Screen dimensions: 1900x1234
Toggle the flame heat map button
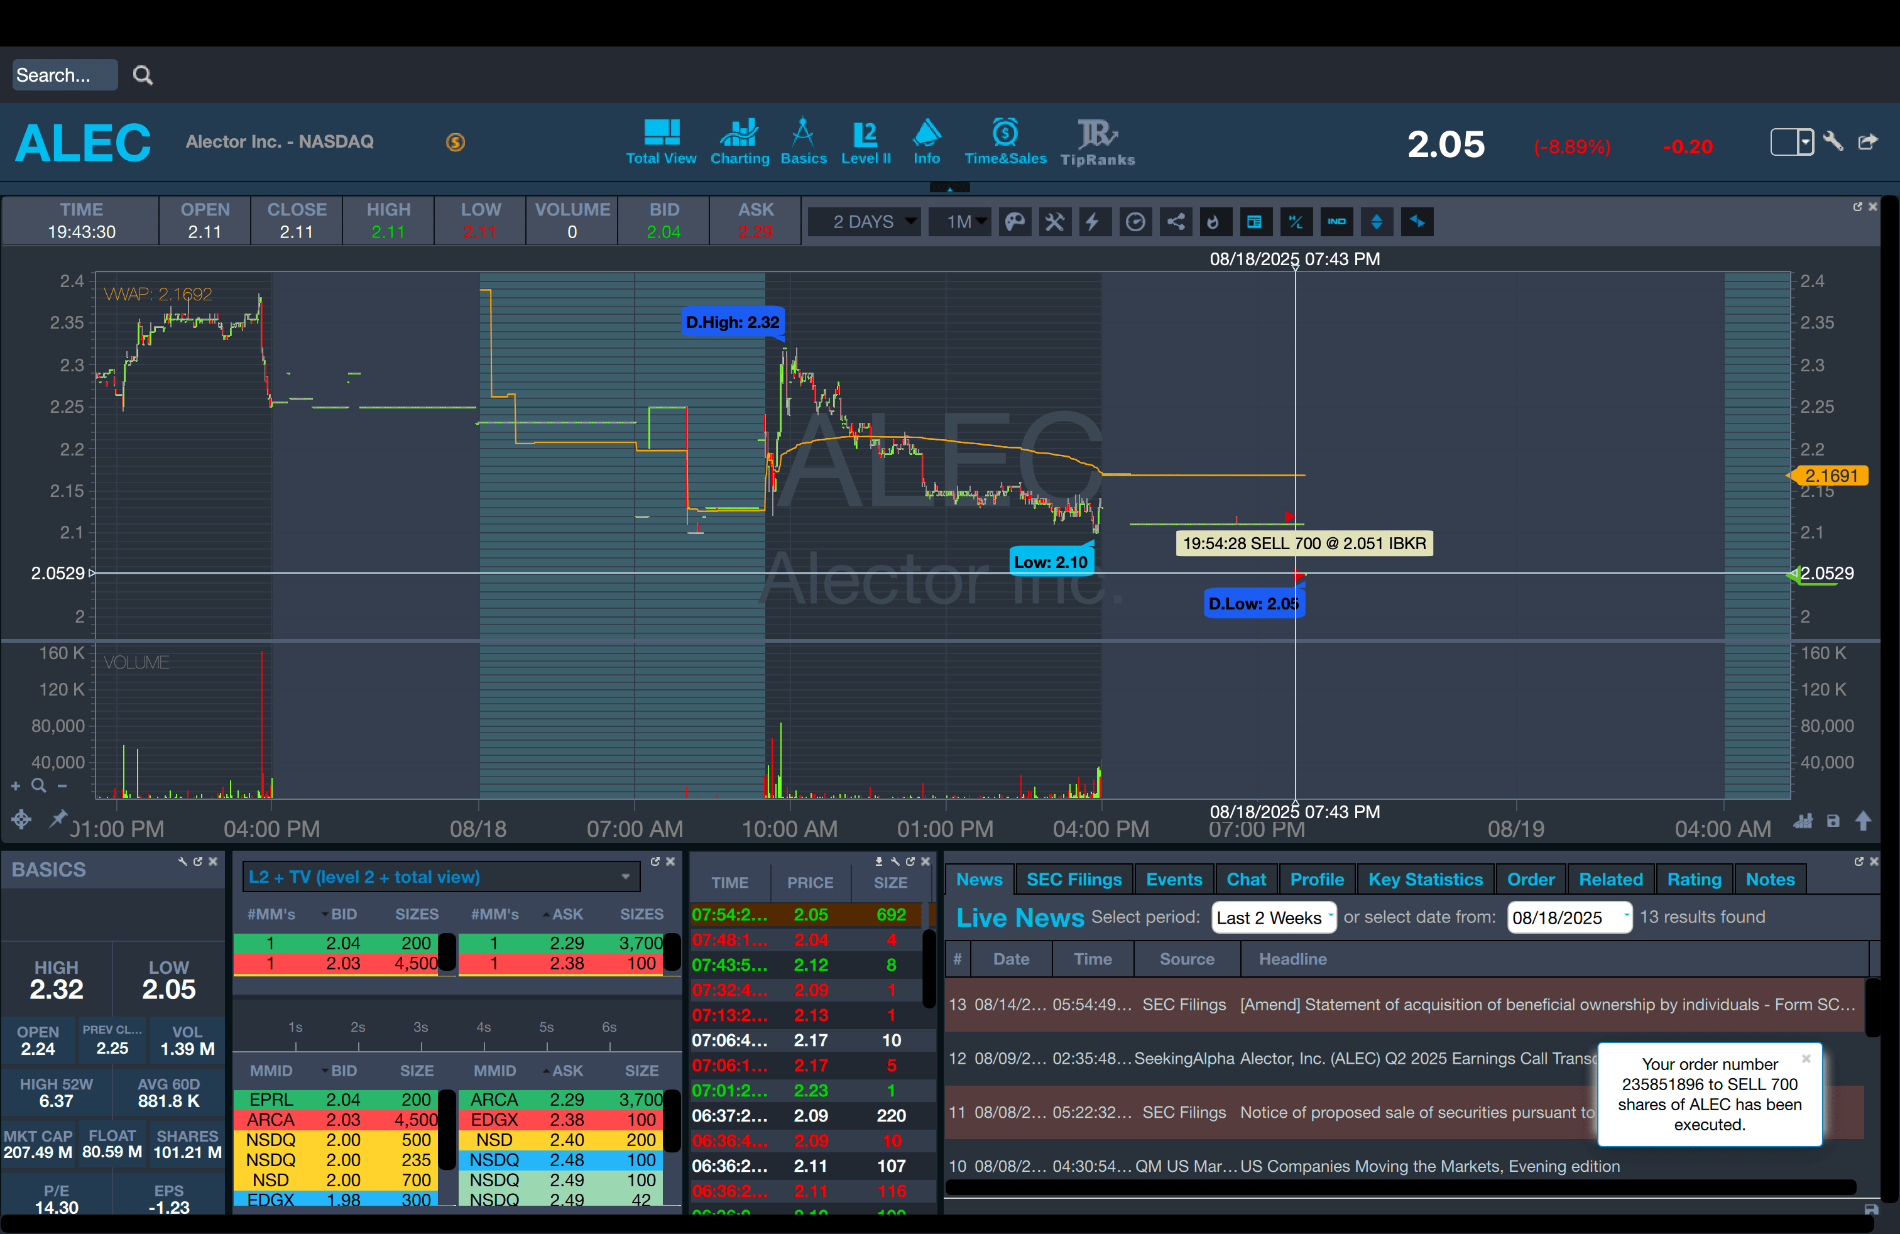1213,222
